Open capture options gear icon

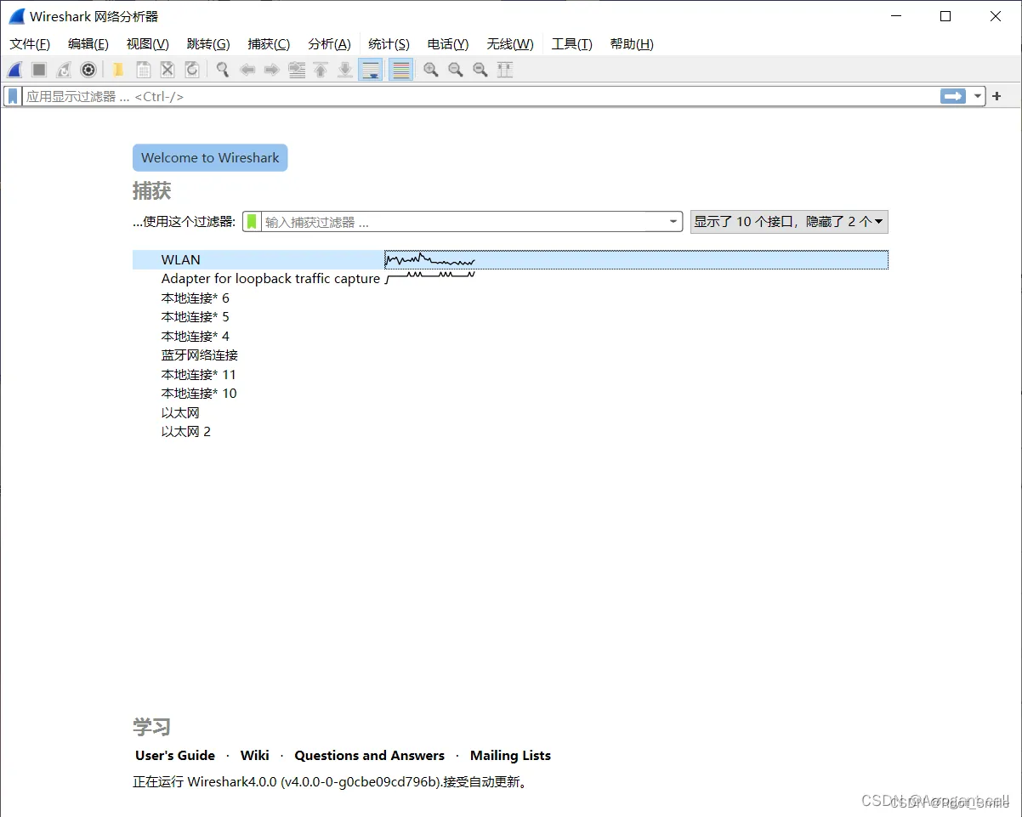click(88, 70)
